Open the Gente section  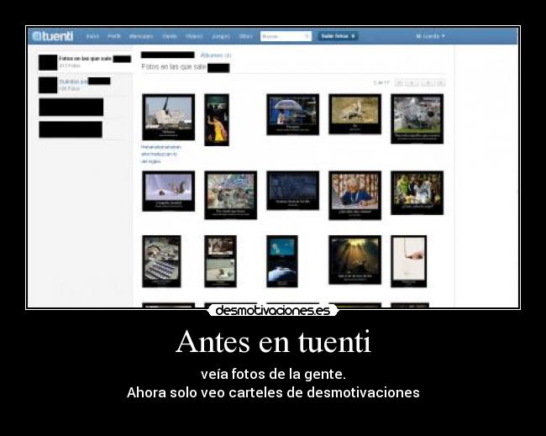[170, 36]
